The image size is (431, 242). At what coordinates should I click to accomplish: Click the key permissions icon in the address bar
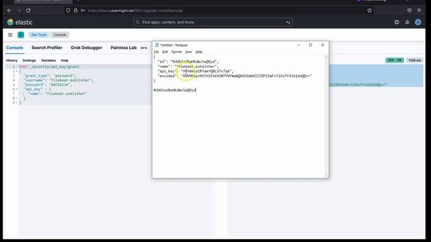pyautogui.click(x=83, y=11)
